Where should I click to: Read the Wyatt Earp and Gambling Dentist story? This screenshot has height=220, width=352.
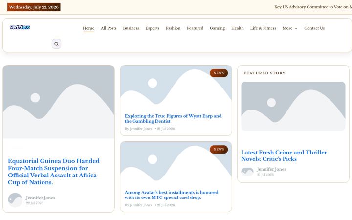(x=173, y=118)
